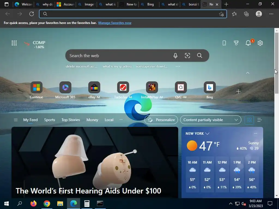Open the app launcher grid icon
The height and width of the screenshot is (209, 279).
pyautogui.click(x=14, y=43)
